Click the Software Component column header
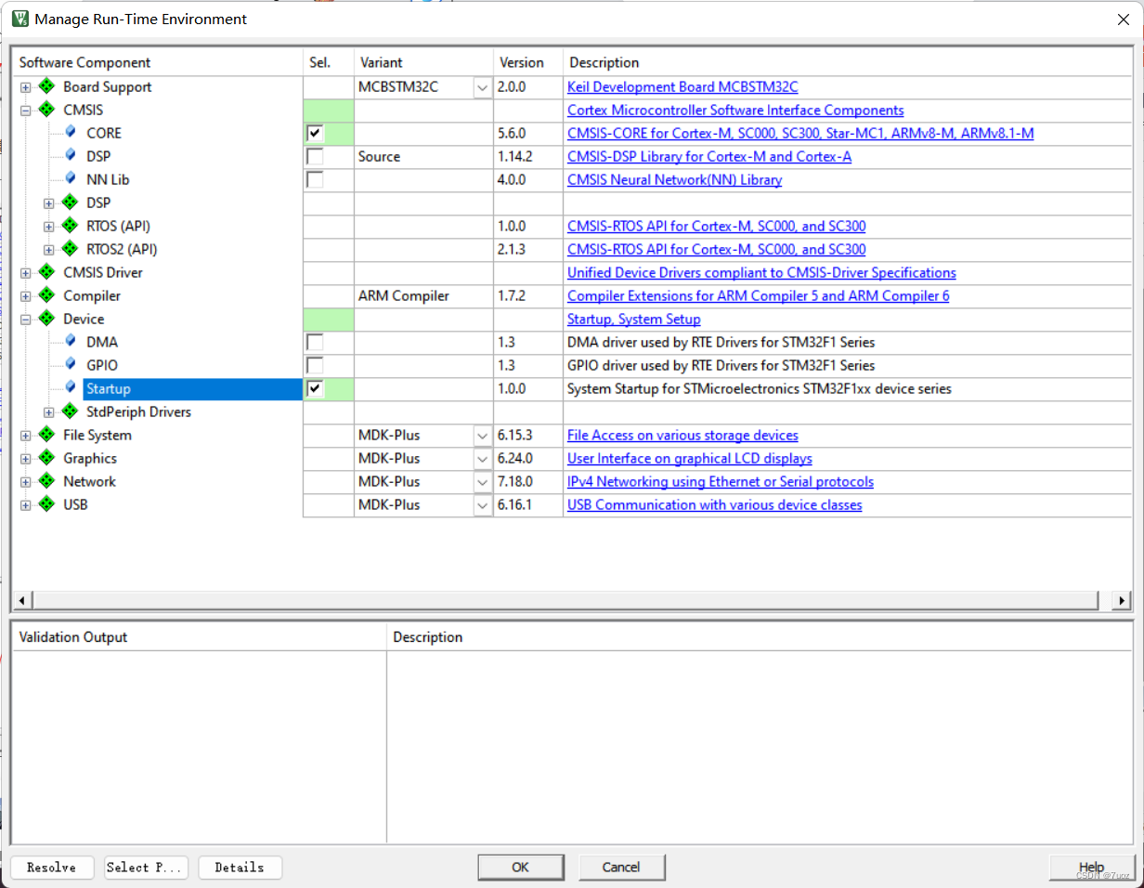This screenshot has width=1144, height=888. tap(159, 62)
